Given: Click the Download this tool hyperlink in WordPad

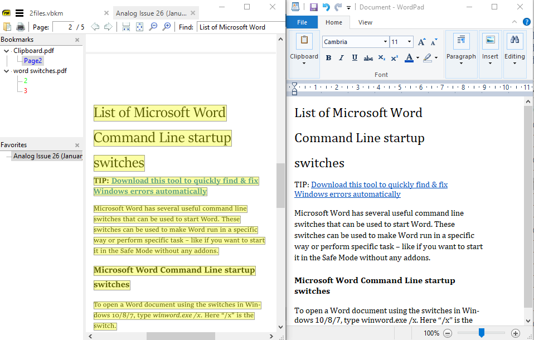Looking at the screenshot, I should pyautogui.click(x=371, y=190).
